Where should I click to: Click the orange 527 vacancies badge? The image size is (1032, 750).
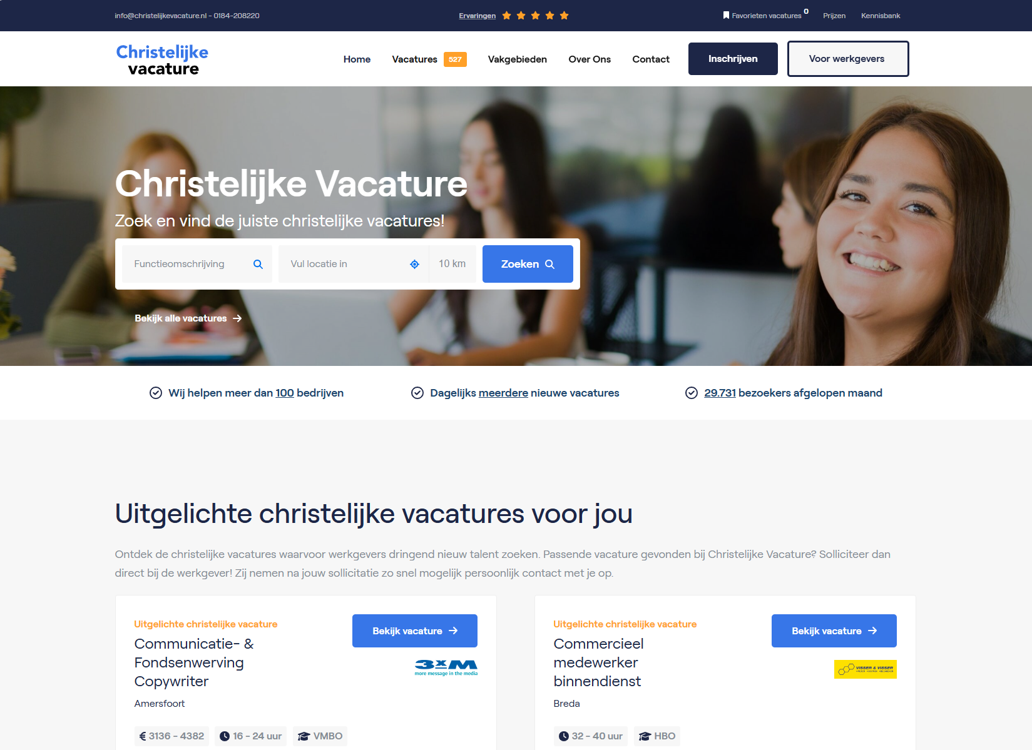coord(455,59)
